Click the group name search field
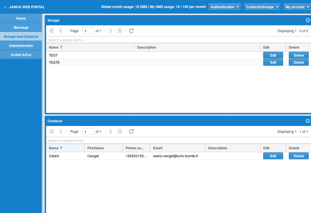This screenshot has width=311, height=213. pyautogui.click(x=178, y=40)
